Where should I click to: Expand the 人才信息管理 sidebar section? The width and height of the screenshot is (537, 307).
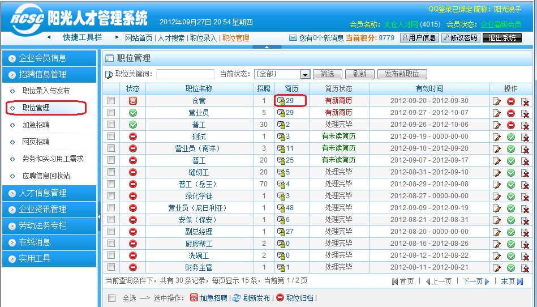[49, 193]
